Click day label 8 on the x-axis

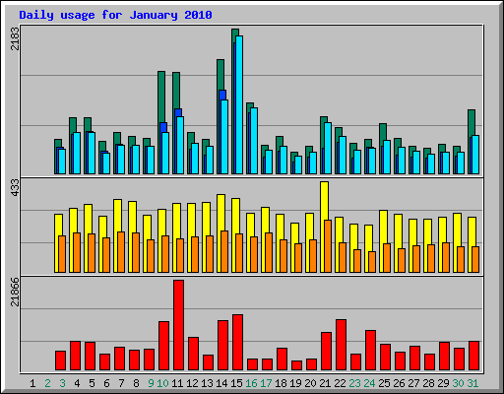[136, 383]
